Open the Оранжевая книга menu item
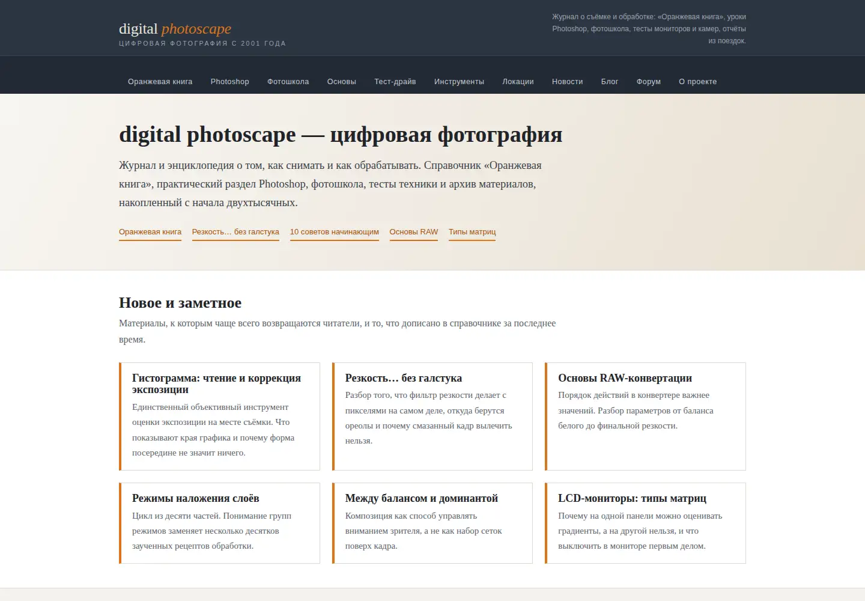This screenshot has width=865, height=601. (160, 82)
